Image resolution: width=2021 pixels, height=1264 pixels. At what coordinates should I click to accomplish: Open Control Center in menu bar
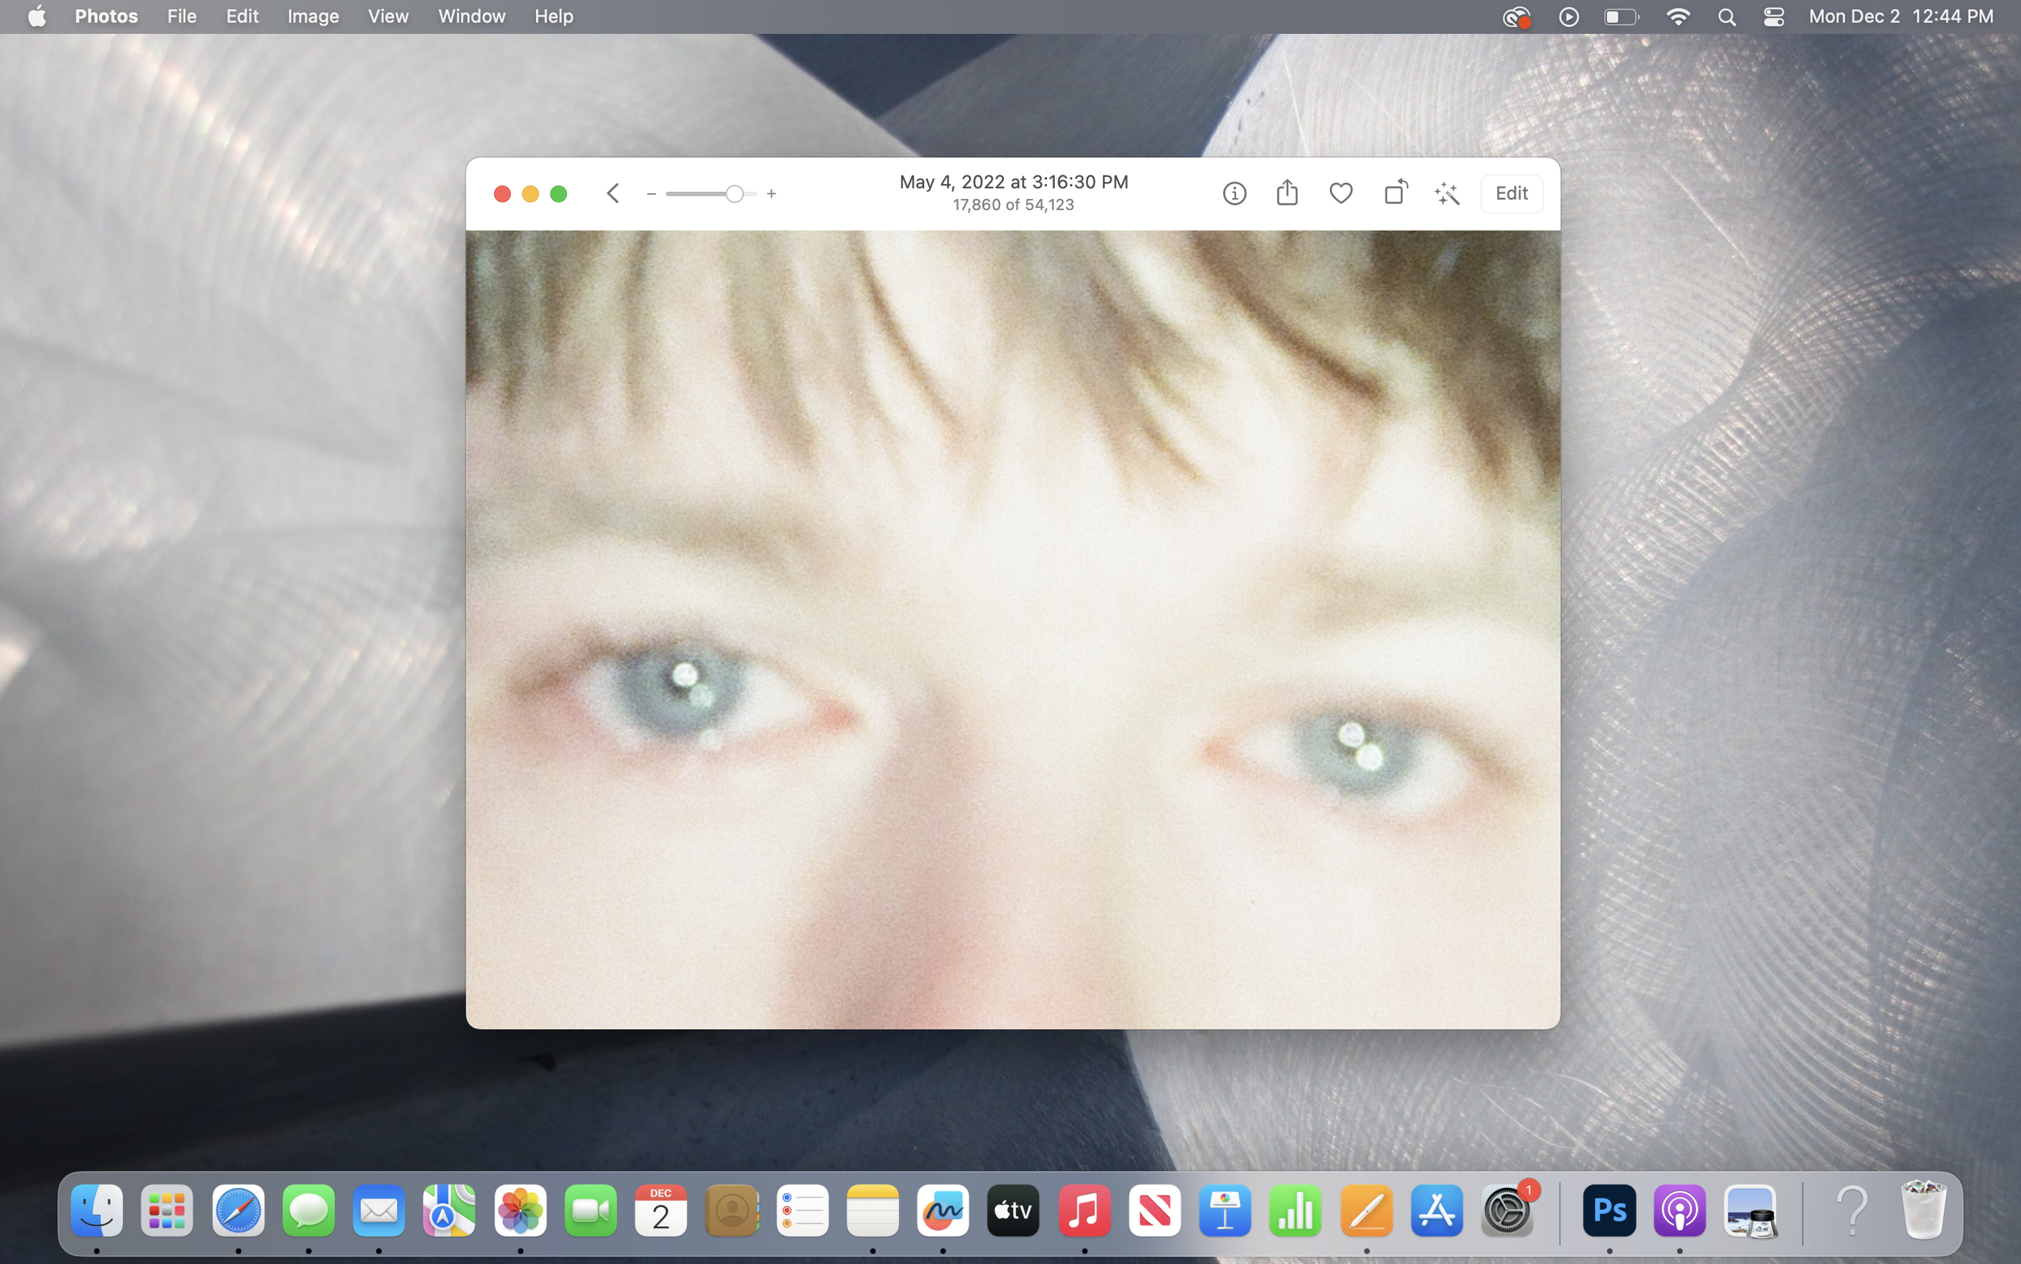click(1773, 17)
